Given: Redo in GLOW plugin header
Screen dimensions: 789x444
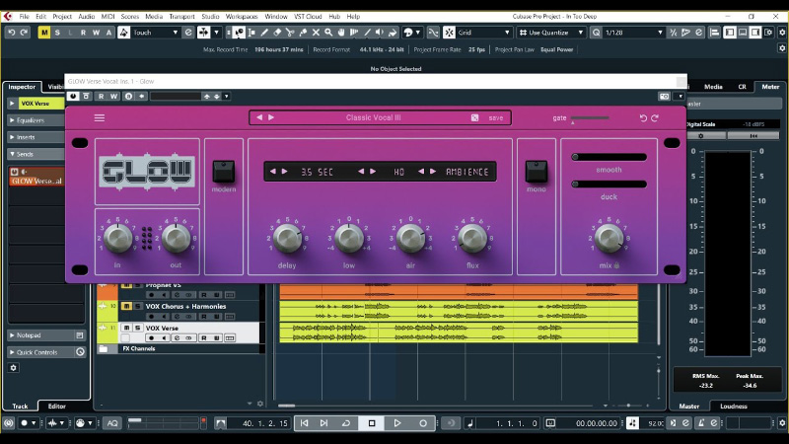Looking at the screenshot, I should coord(655,117).
